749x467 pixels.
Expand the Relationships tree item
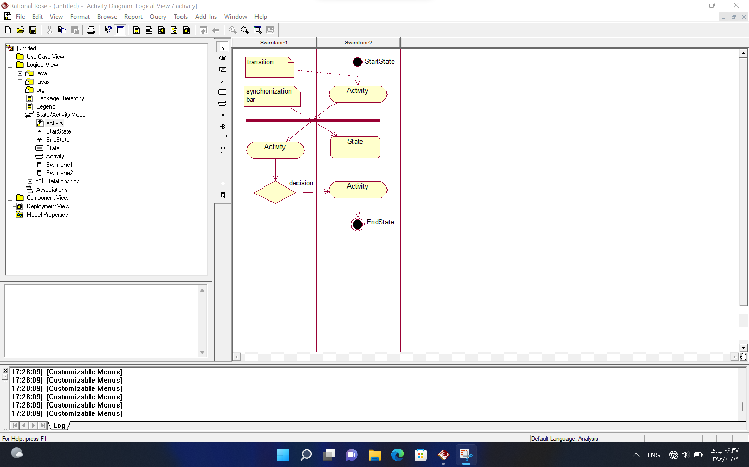30,181
